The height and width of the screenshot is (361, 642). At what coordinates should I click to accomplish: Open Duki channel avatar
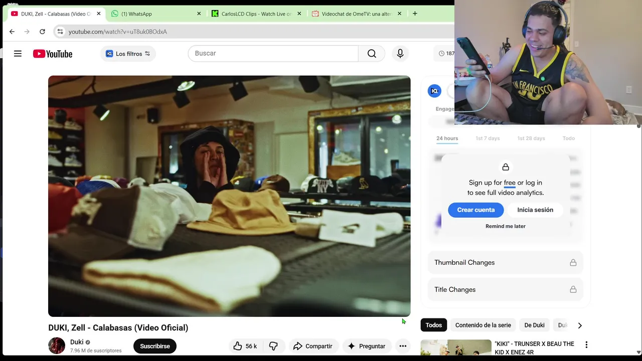point(57,346)
